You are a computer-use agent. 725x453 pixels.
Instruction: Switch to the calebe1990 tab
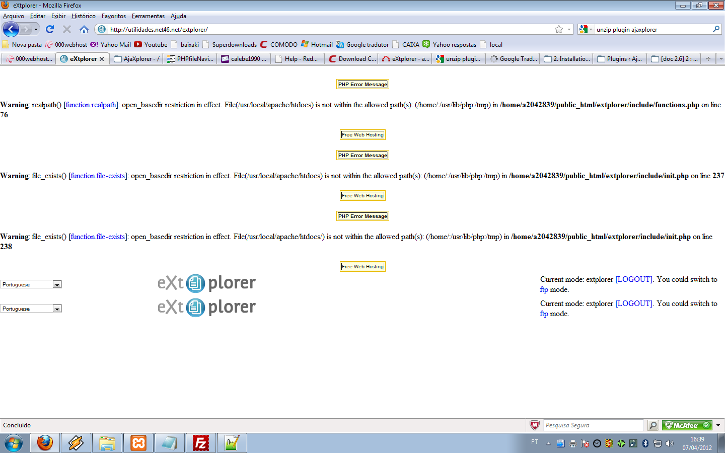pyautogui.click(x=244, y=59)
